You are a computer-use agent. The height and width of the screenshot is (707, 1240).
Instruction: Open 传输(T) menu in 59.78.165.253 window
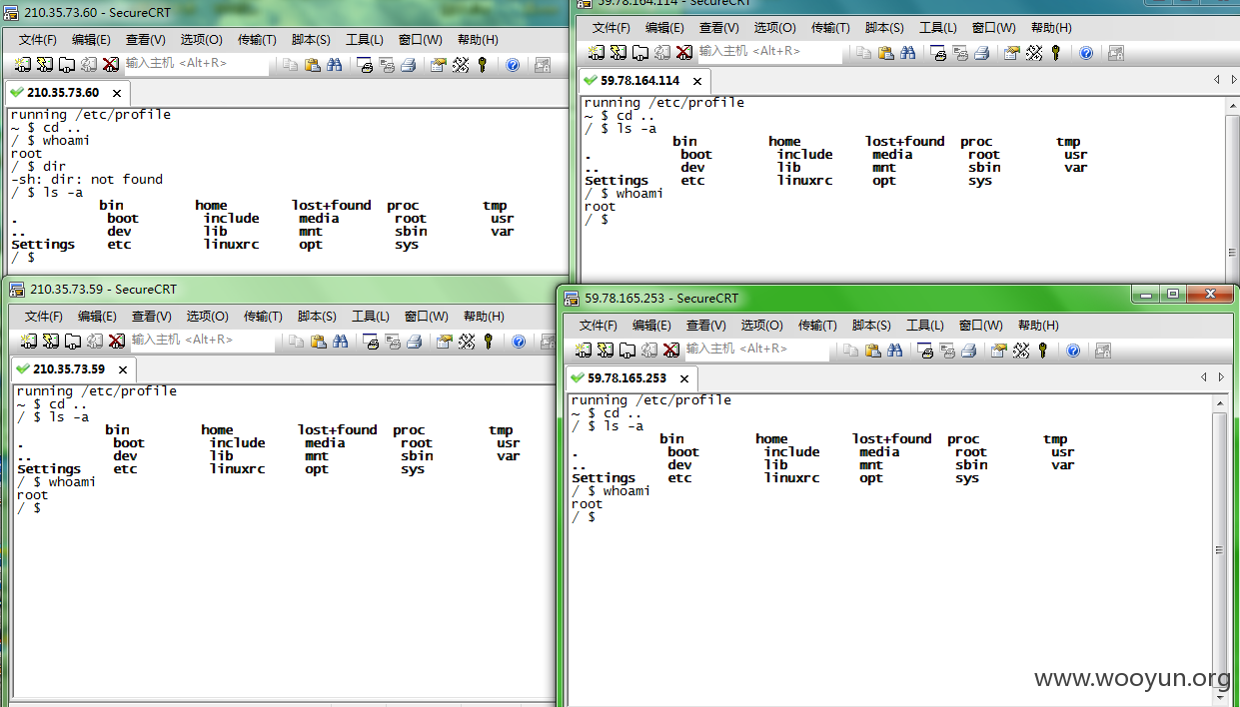pos(816,326)
